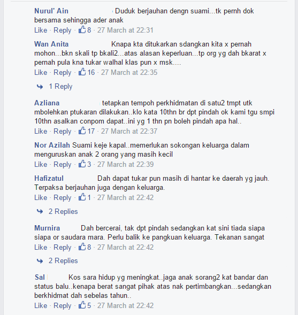This screenshot has height=315, width=298.
Task: Reply to Sal's comment
Action: (x=62, y=306)
